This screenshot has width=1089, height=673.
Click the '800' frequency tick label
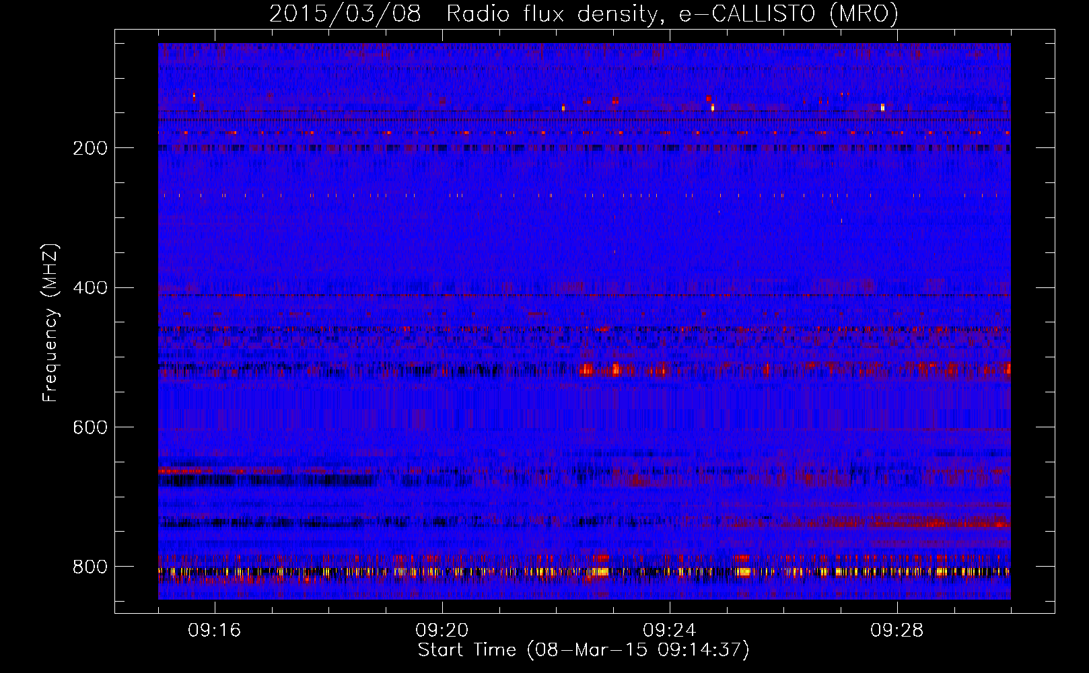[90, 567]
